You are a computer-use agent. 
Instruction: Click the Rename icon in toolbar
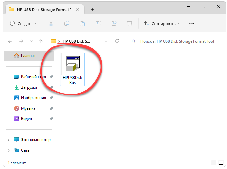pos(98,23)
